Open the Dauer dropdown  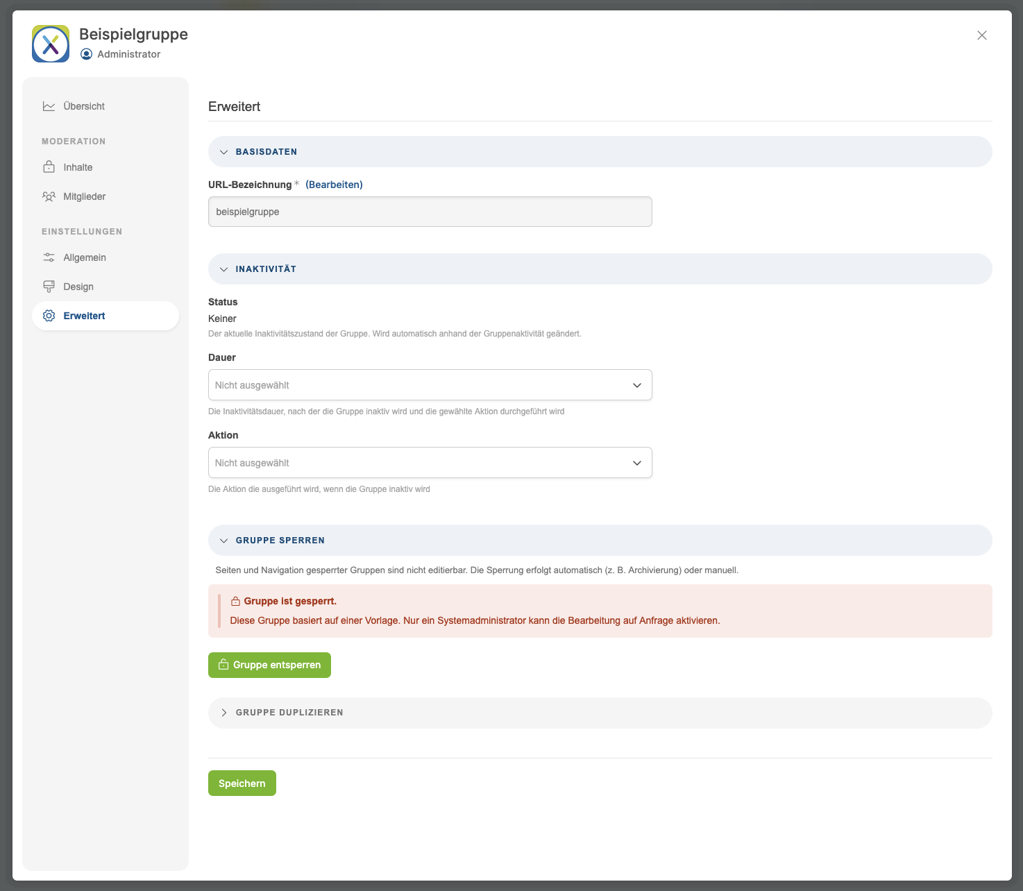(430, 385)
